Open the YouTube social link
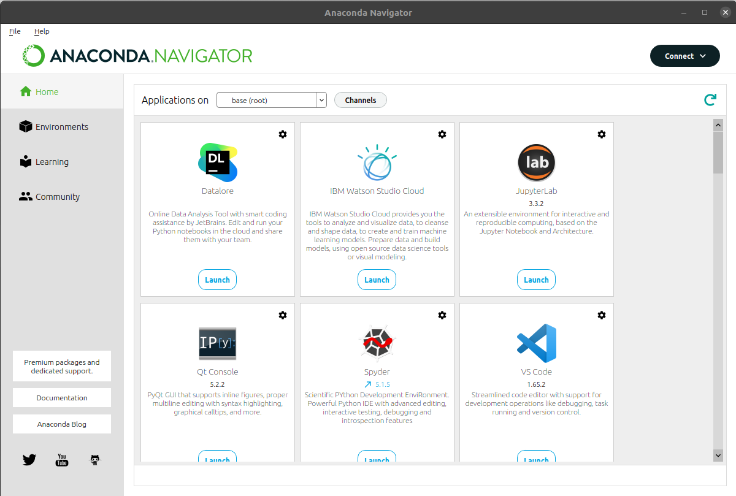 [x=62, y=460]
